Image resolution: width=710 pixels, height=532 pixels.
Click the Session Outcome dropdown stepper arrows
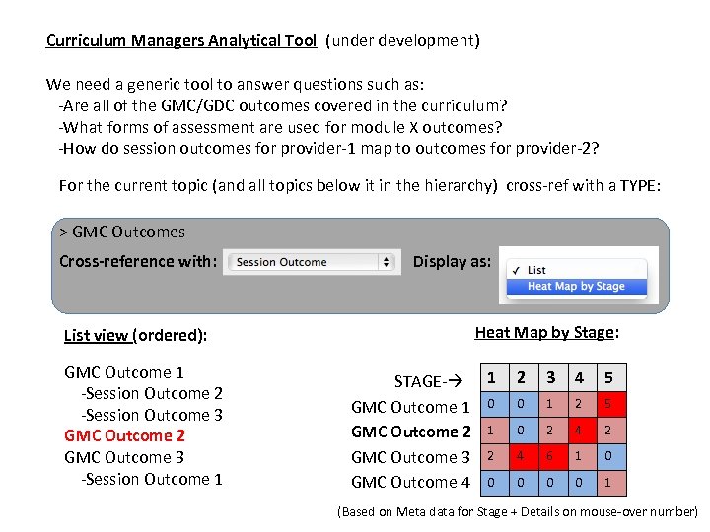[387, 262]
